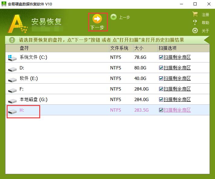Uncheck scan remaining sectors for C: drive
Viewport: 215px width, 179px height.
pyautogui.click(x=161, y=57)
